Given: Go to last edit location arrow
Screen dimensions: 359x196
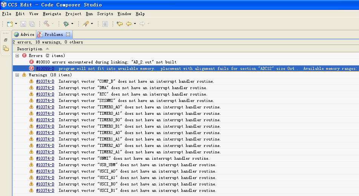Looking at the screenshot, I should tap(120, 24).
